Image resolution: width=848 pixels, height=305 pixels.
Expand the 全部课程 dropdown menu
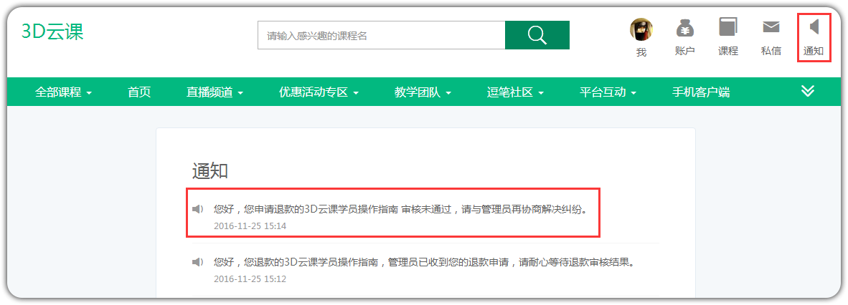[x=63, y=92]
